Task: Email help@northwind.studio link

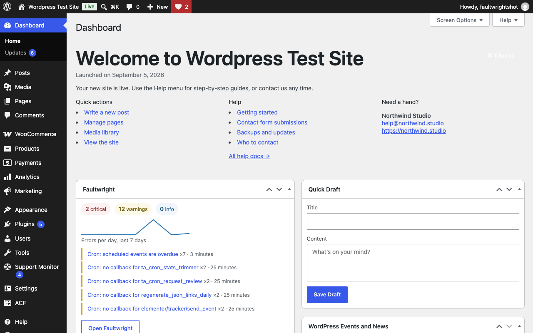Action: pos(413,123)
